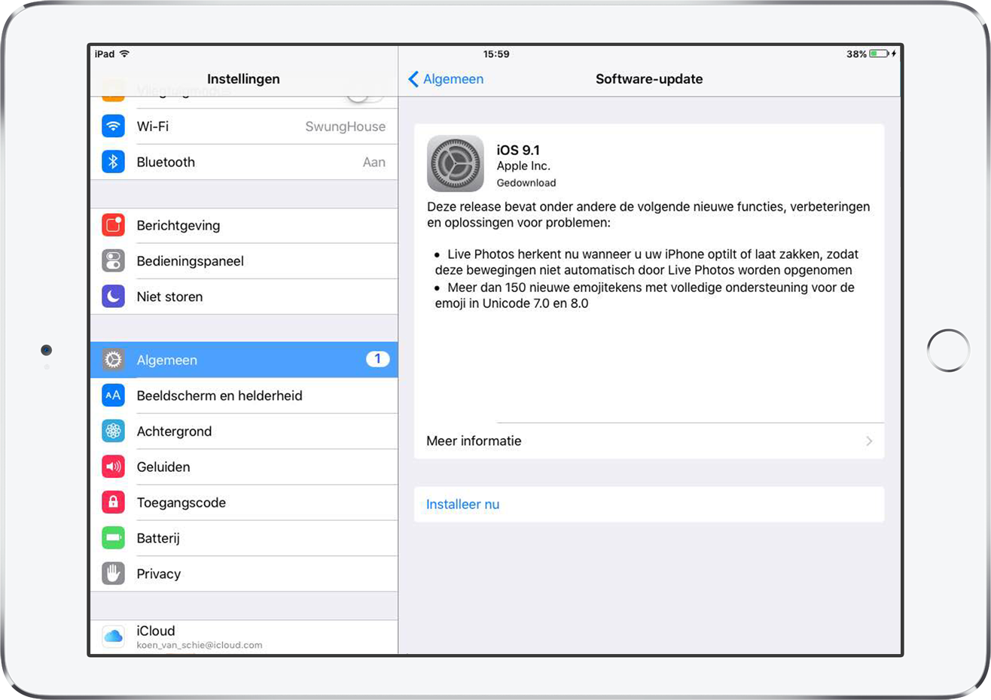This screenshot has height=700, width=991.
Task: Tap the green Batterij icon
Action: tap(113, 538)
